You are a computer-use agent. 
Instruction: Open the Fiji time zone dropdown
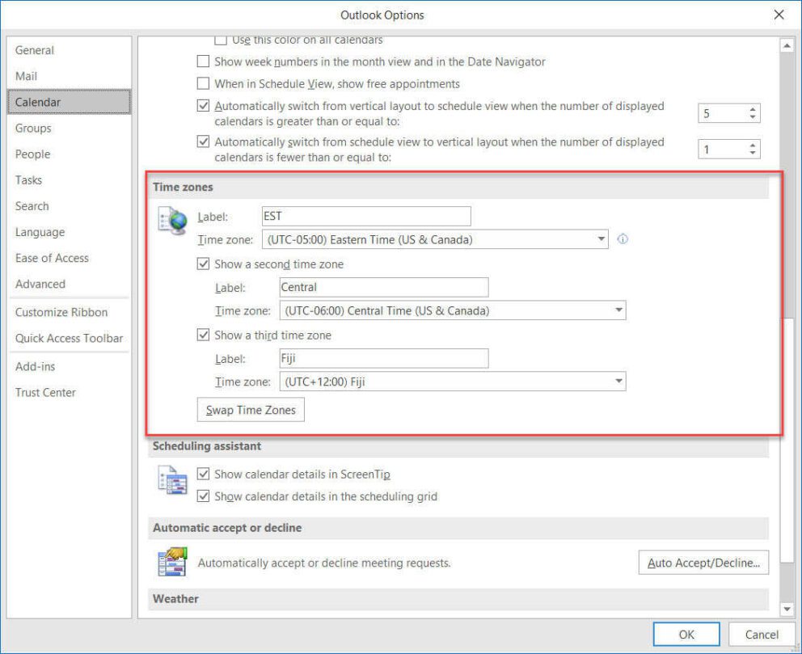[618, 382]
